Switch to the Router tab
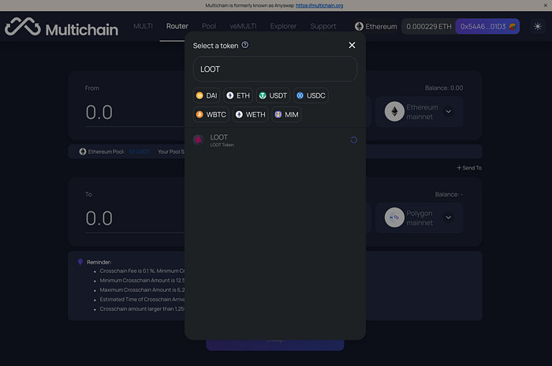 [177, 26]
